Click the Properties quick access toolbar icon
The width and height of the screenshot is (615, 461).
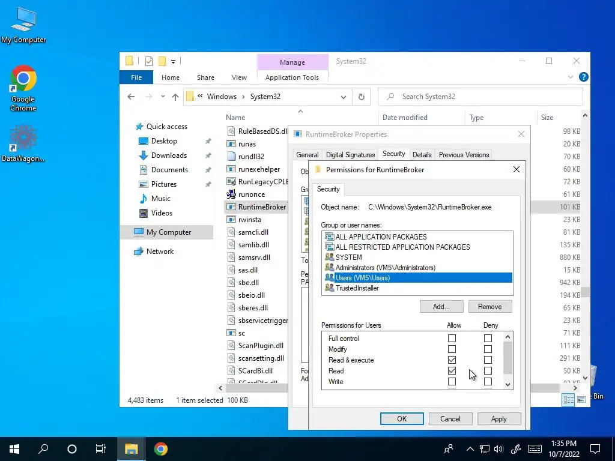click(149, 61)
